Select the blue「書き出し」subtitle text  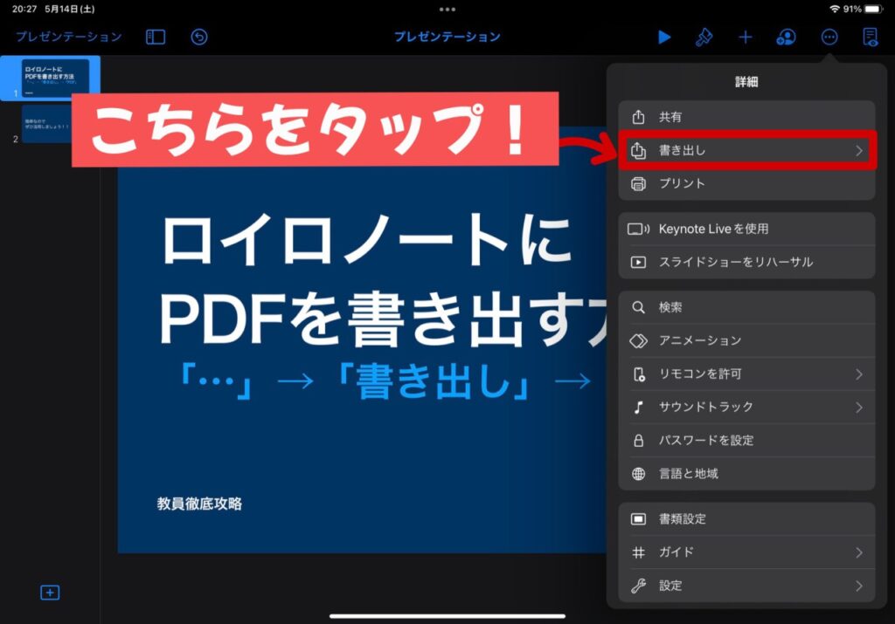434,381
